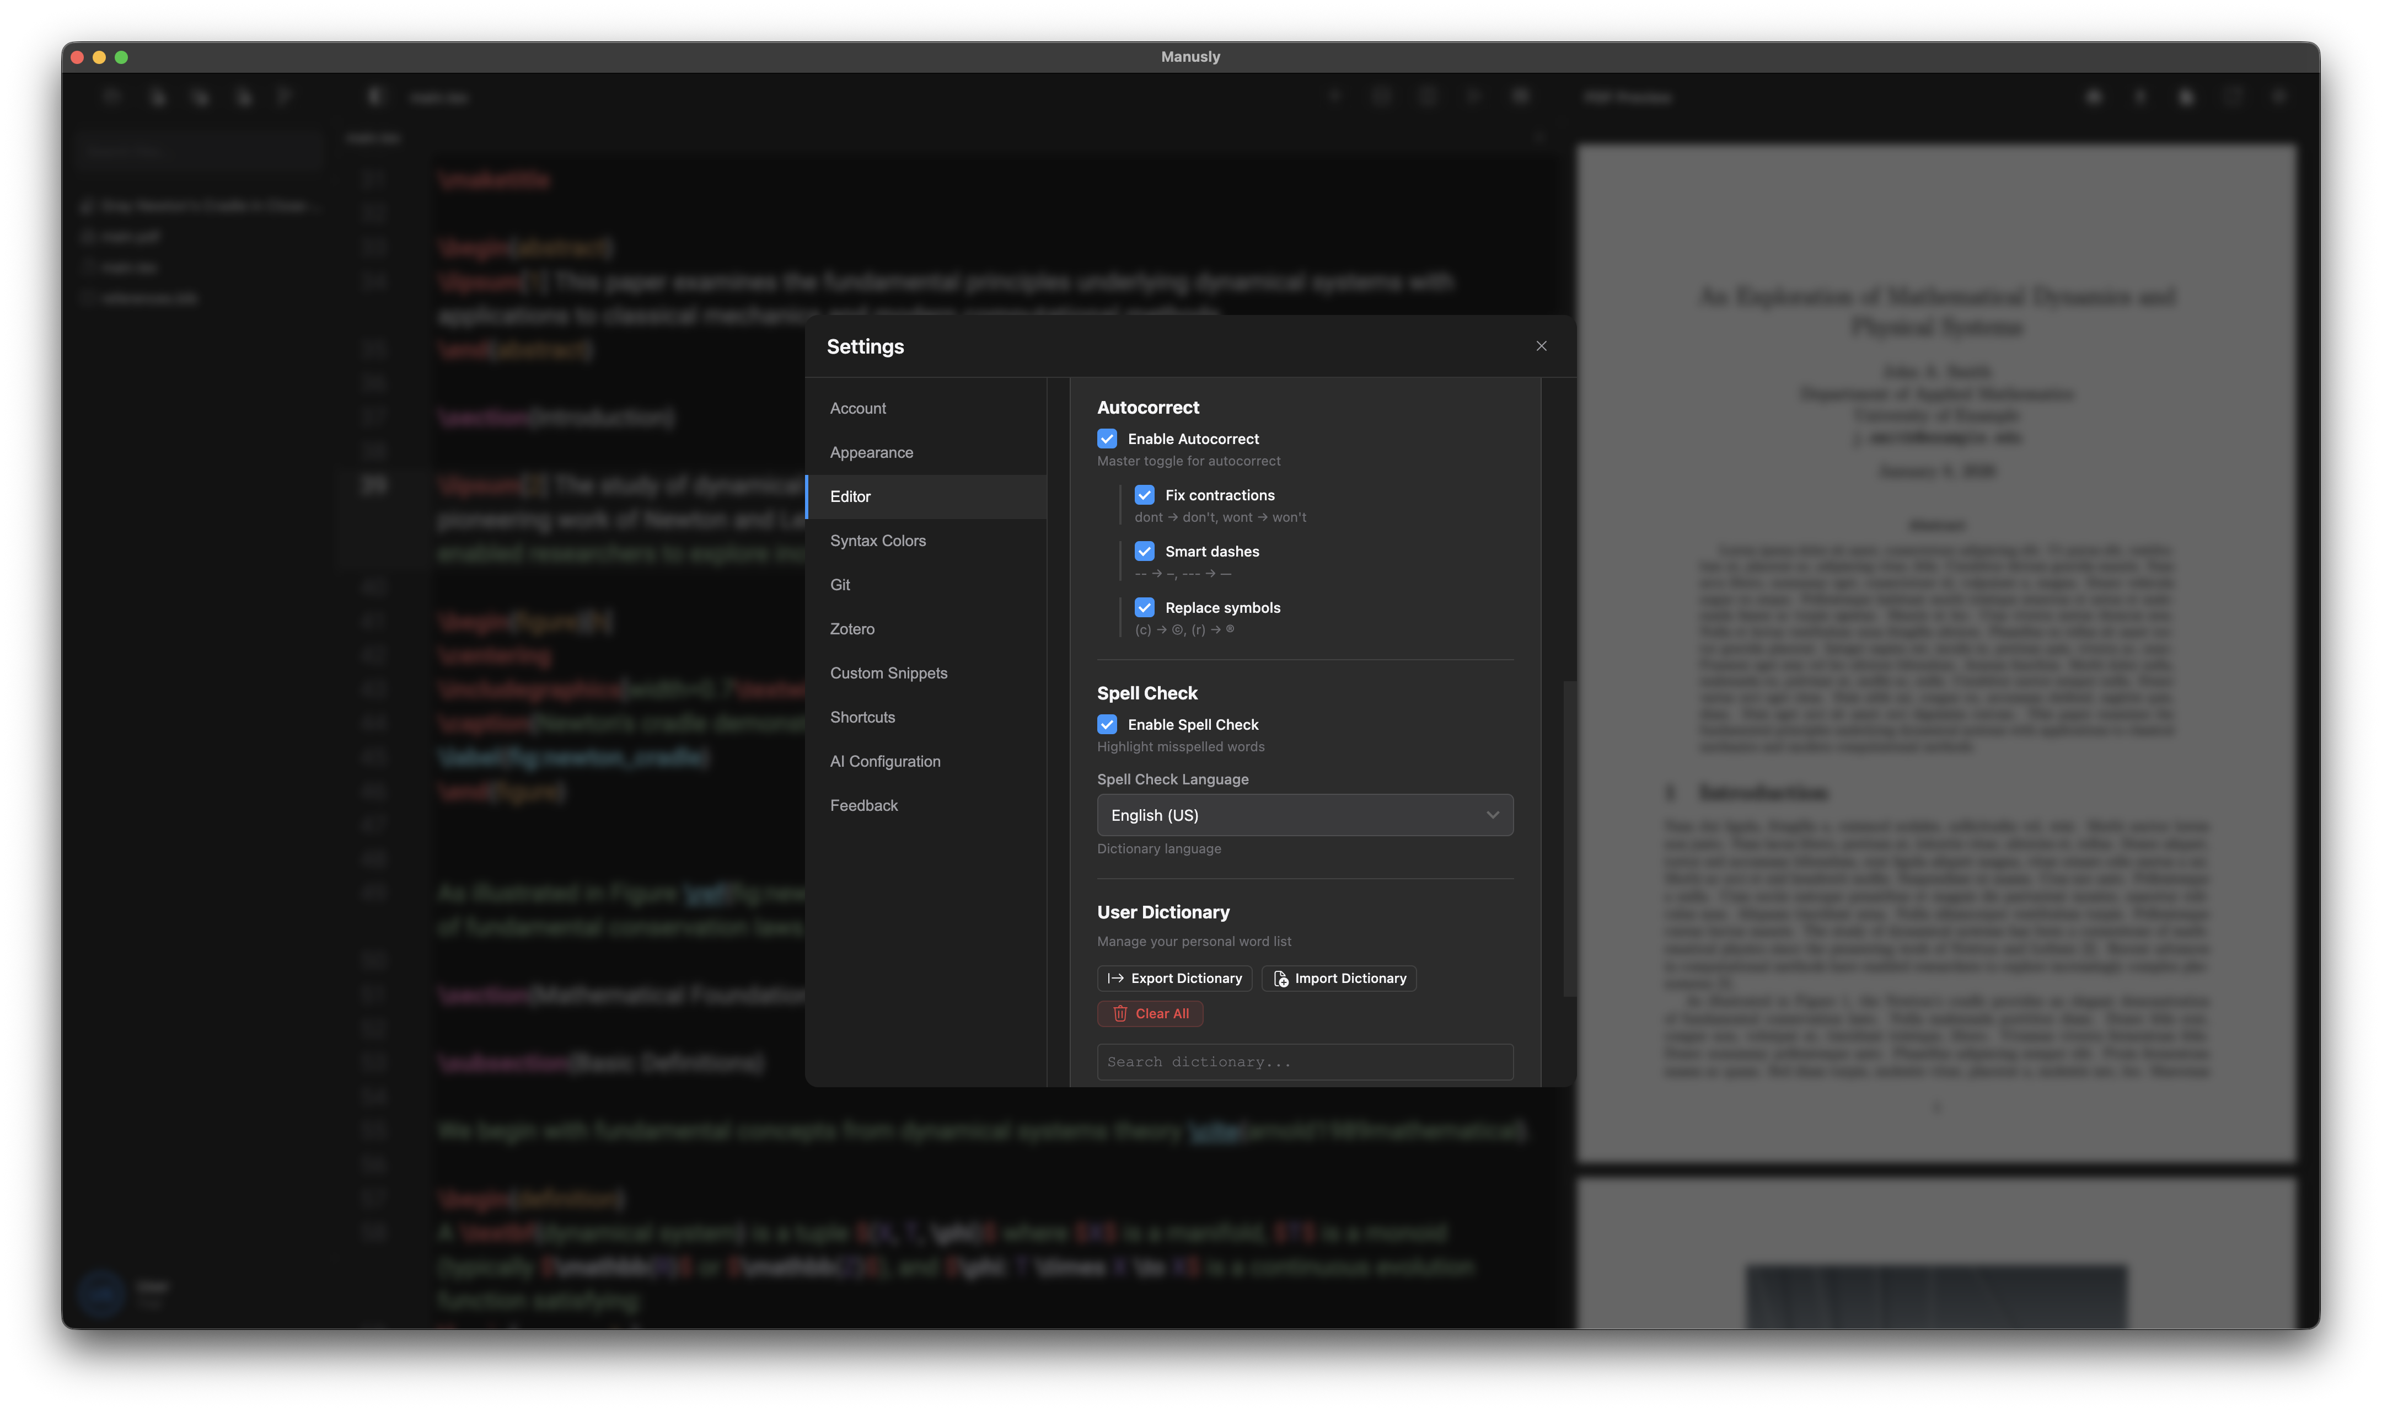Click the Search dictionary input field

(x=1303, y=1061)
